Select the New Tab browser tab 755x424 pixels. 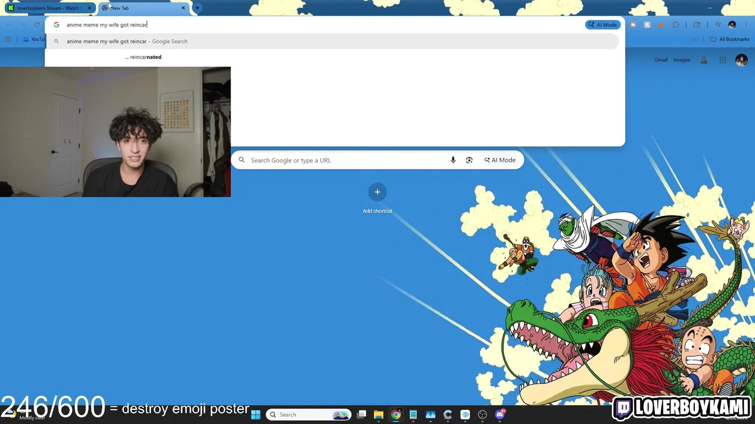[143, 8]
